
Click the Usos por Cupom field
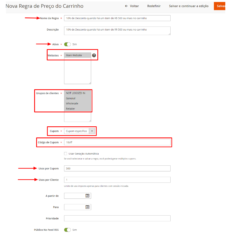pos(117,169)
